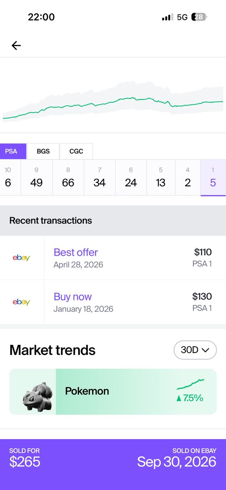Tap the green trend sparkline icon

pyautogui.click(x=190, y=384)
